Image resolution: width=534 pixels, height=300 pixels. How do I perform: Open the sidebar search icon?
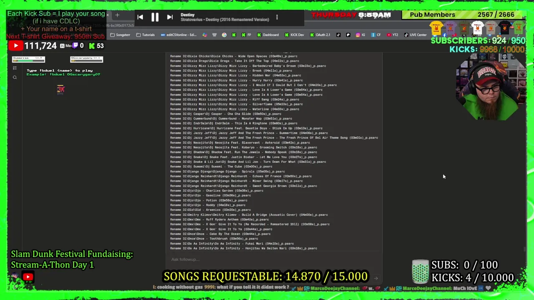[15, 77]
